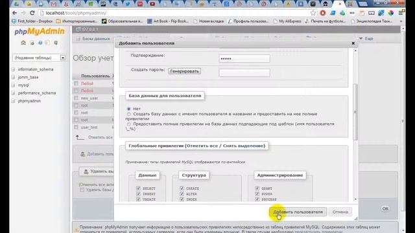The height and width of the screenshot is (233, 415).
Task: Select create database with user name radio
Action: click(129, 114)
